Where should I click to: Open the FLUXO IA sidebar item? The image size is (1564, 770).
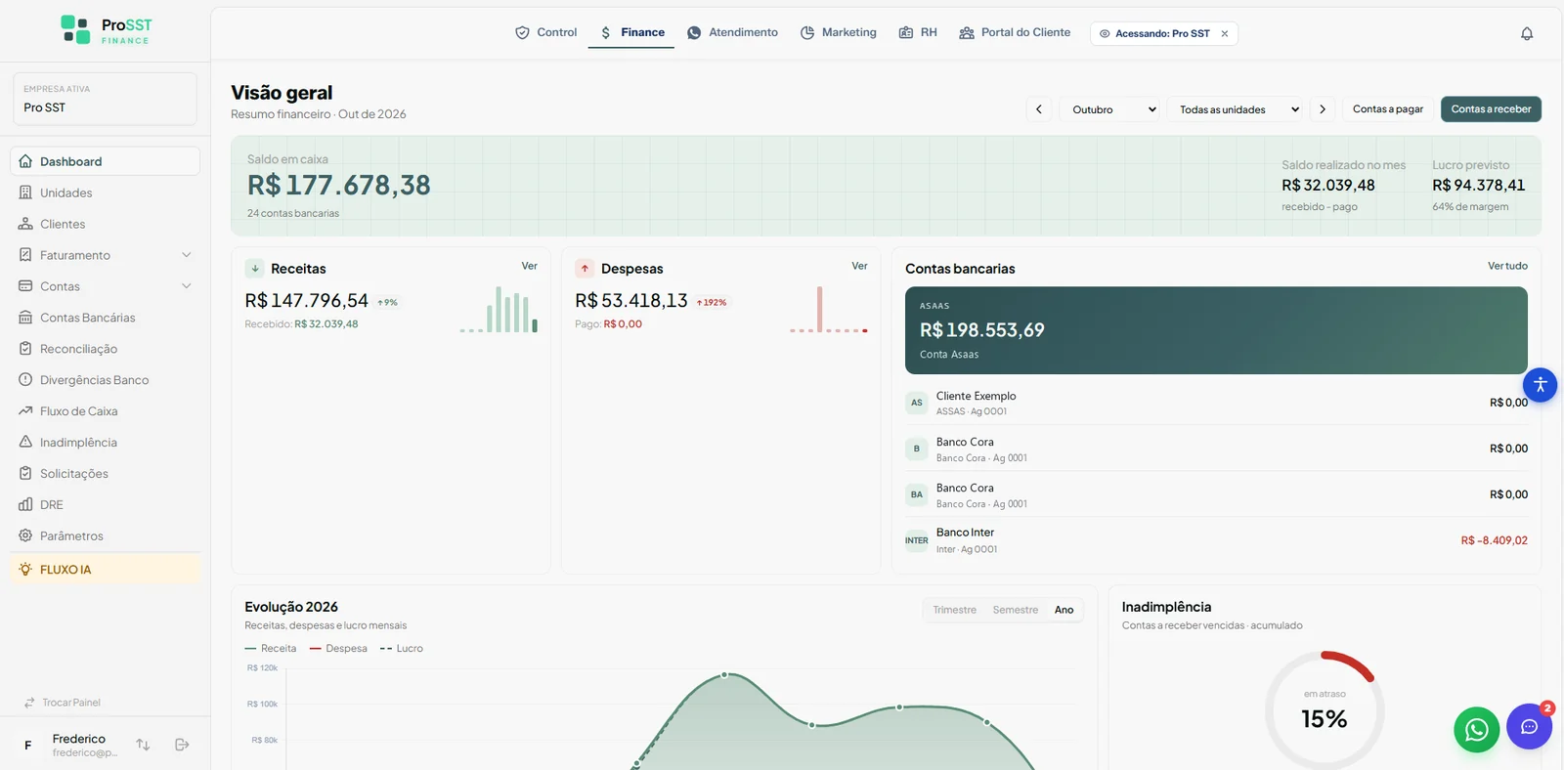pyautogui.click(x=106, y=570)
